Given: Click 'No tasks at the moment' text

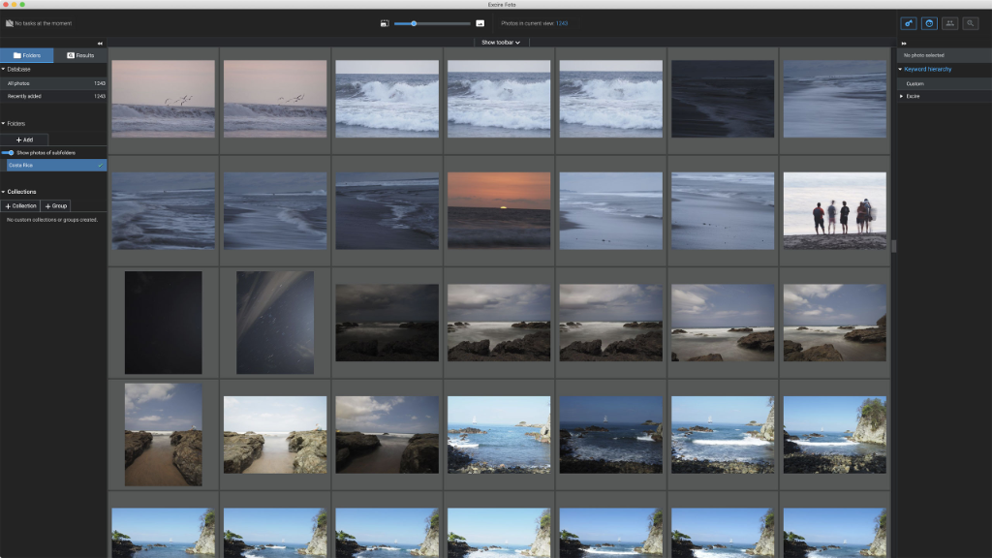Looking at the screenshot, I should (x=43, y=23).
